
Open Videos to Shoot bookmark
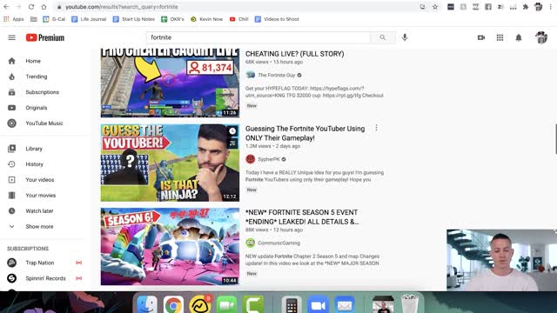[x=277, y=19]
